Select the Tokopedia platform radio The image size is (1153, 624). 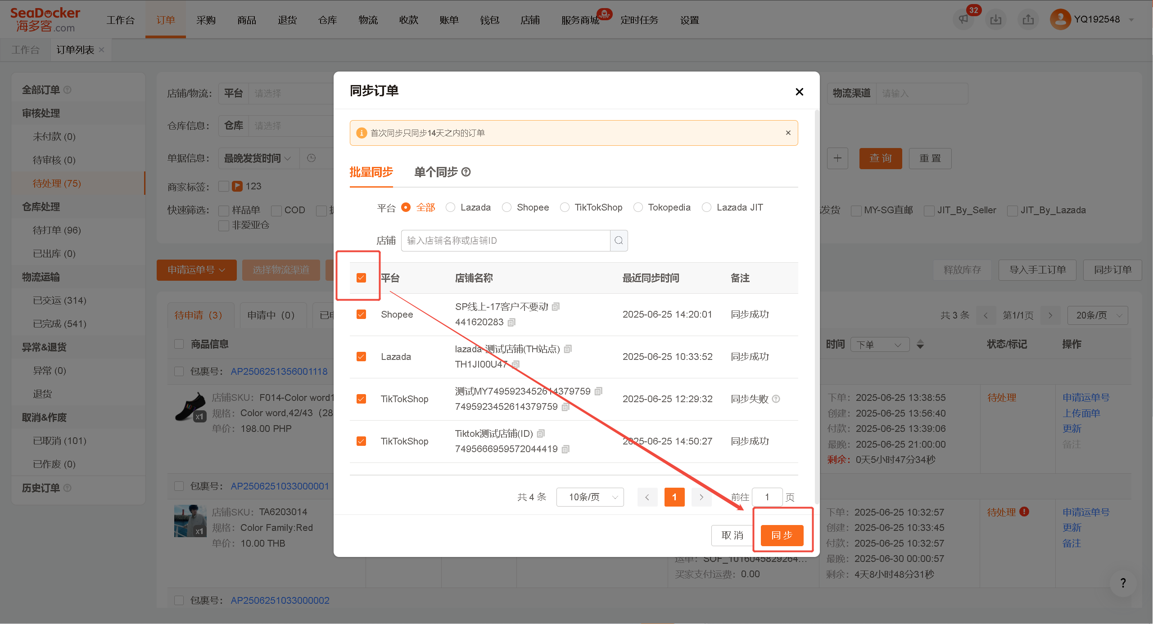coord(638,207)
